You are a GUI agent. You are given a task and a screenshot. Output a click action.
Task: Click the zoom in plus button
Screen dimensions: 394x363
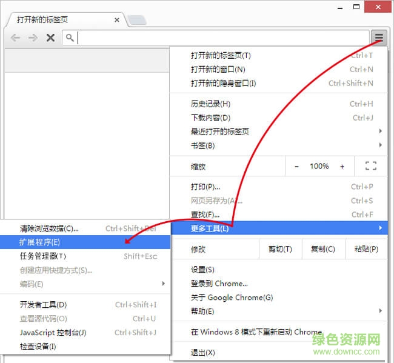coord(342,166)
